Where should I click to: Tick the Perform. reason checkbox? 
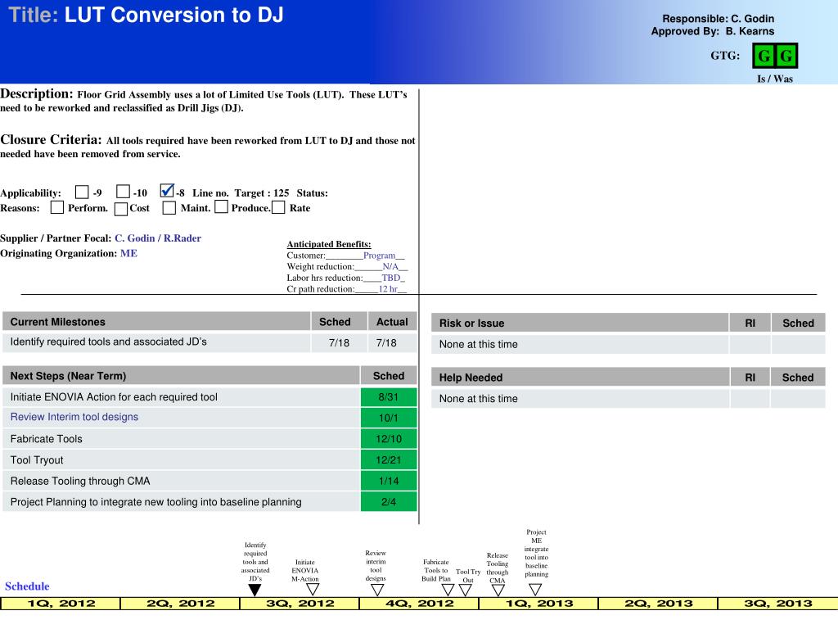[x=57, y=207]
